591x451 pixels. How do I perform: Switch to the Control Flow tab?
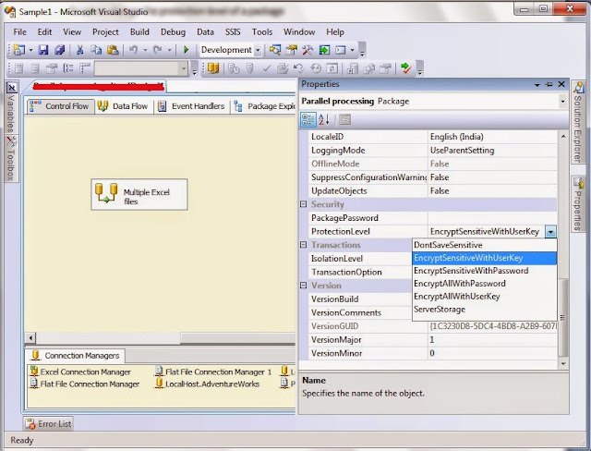click(60, 106)
